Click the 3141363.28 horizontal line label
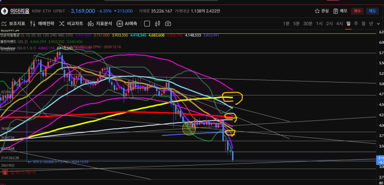 10,158
